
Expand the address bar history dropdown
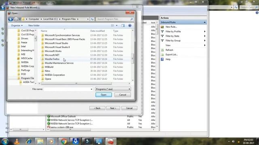click(x=88, y=19)
